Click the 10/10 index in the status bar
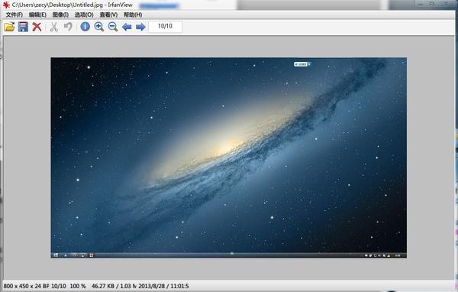The height and width of the screenshot is (292, 458). click(x=59, y=286)
